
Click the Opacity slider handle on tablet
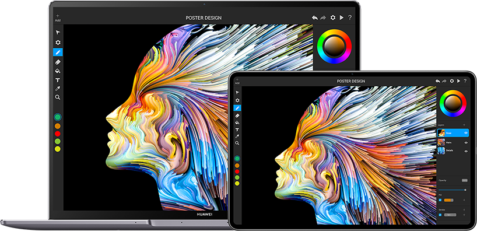(x=465, y=190)
